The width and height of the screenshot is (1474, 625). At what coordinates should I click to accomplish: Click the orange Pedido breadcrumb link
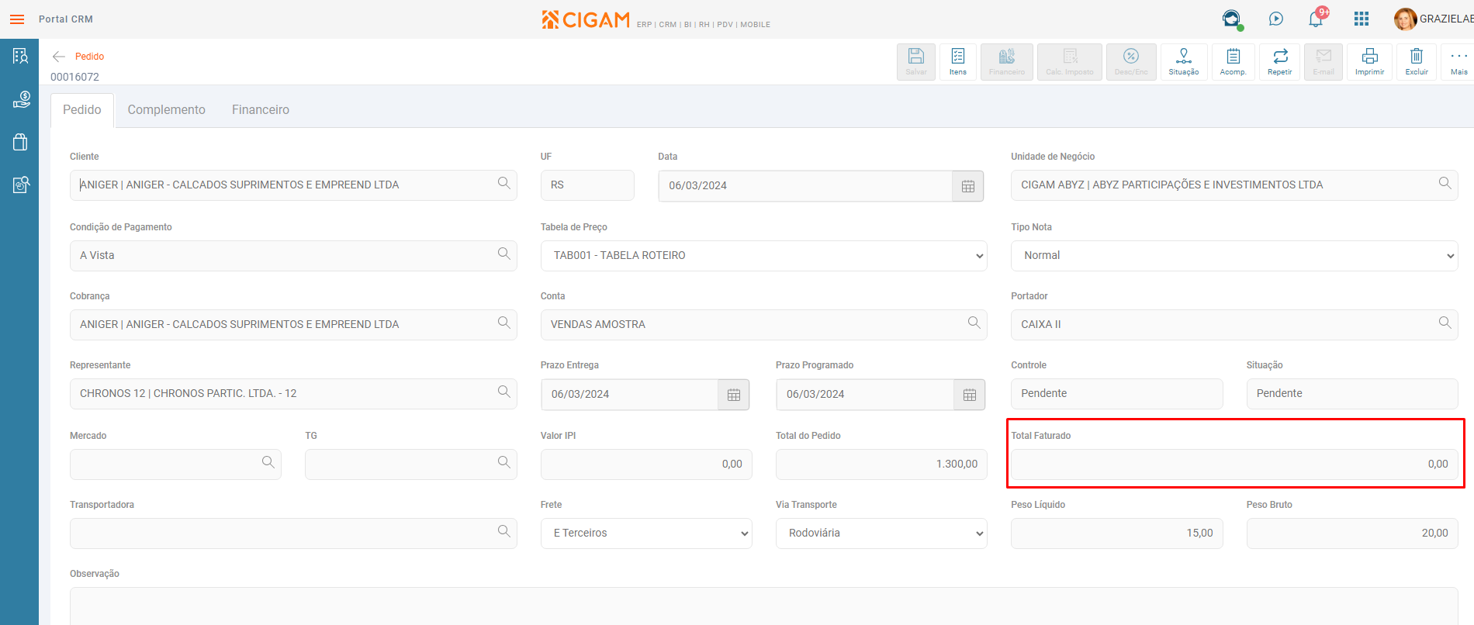click(89, 57)
